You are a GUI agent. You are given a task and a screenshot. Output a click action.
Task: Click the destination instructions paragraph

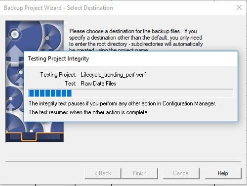pyautogui.click(x=136, y=41)
